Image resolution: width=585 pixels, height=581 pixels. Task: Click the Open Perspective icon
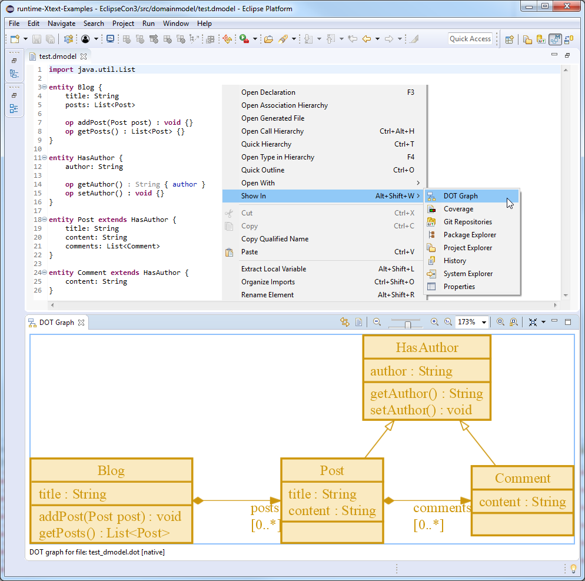(x=509, y=39)
